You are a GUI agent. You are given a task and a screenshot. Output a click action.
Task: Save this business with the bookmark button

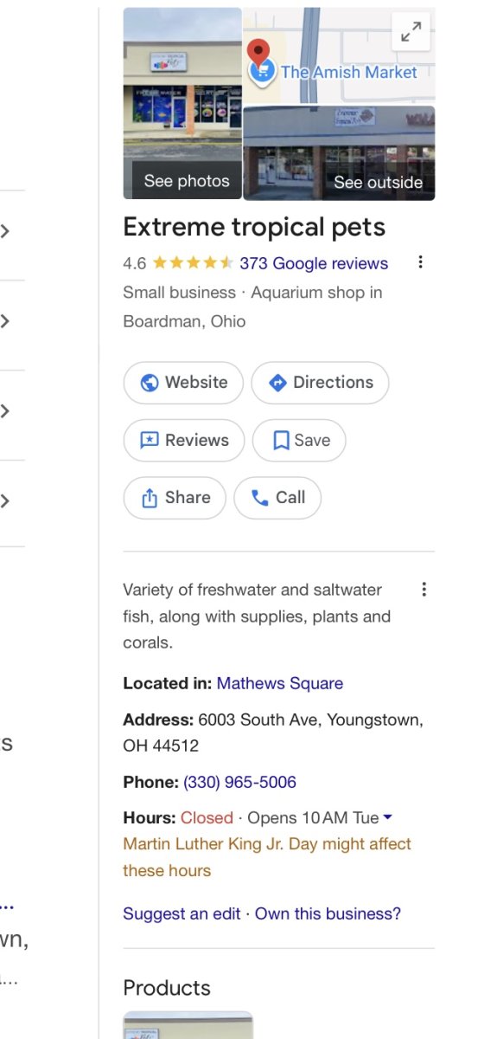pos(299,440)
